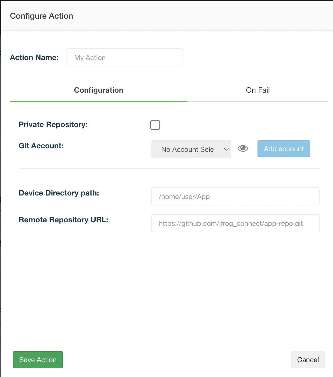The image size is (333, 377).
Task: Switch to the Configuration tab
Action: point(99,90)
